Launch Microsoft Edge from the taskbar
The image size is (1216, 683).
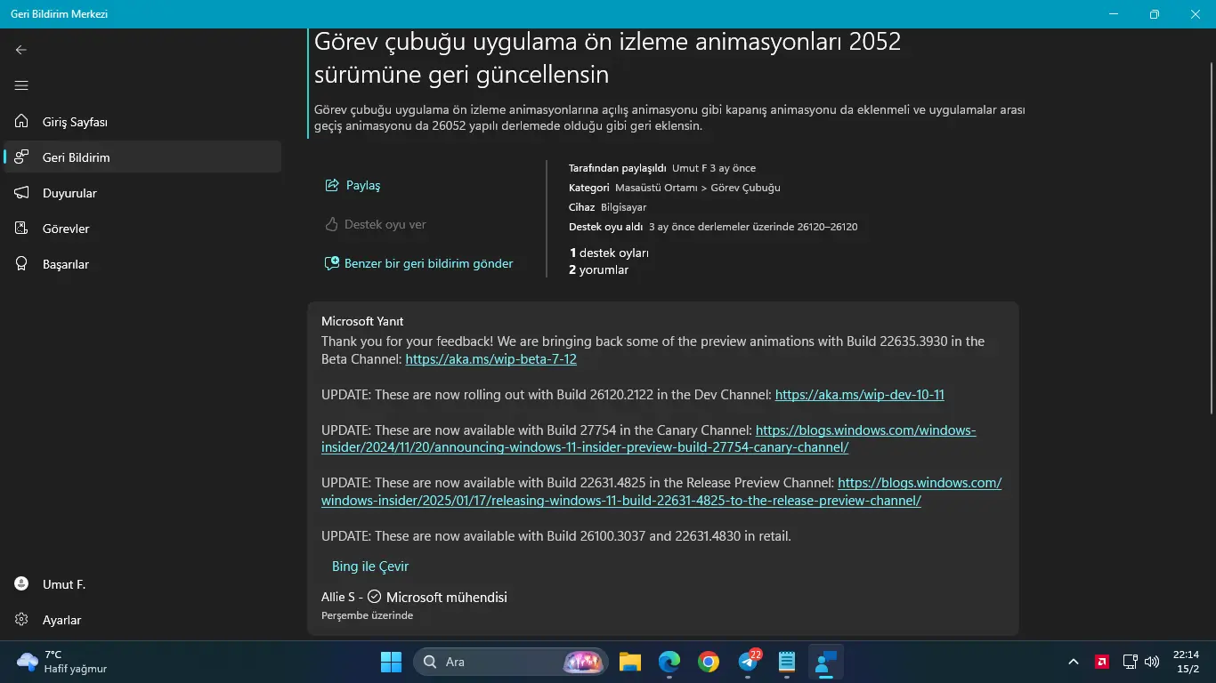(x=669, y=662)
